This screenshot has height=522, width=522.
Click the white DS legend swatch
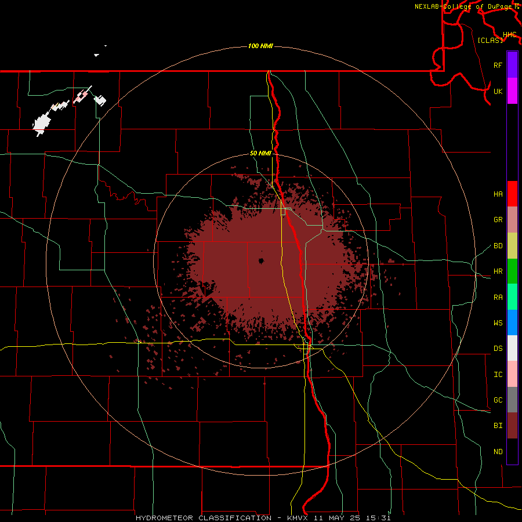click(512, 348)
